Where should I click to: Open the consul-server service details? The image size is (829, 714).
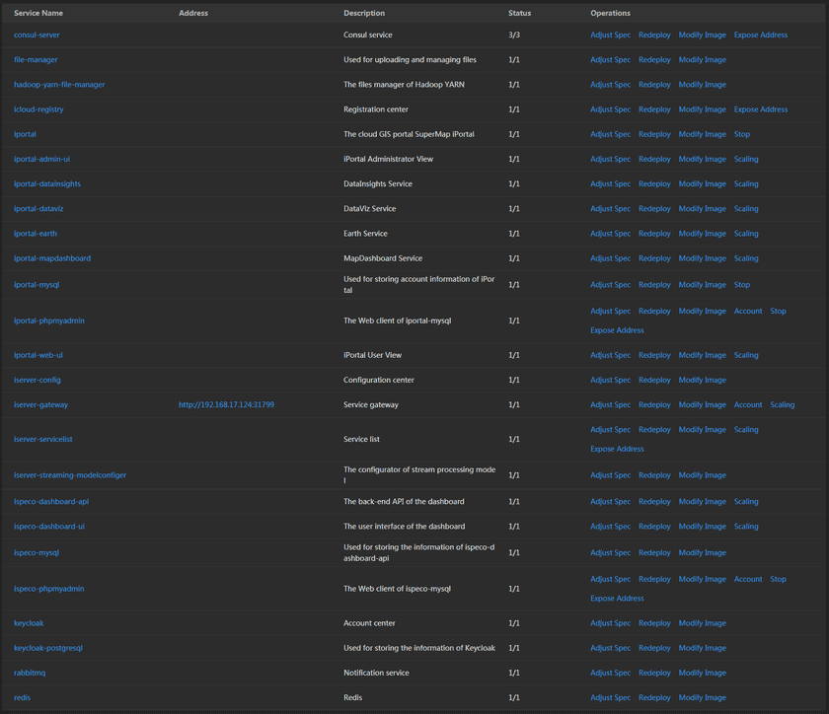(x=37, y=35)
